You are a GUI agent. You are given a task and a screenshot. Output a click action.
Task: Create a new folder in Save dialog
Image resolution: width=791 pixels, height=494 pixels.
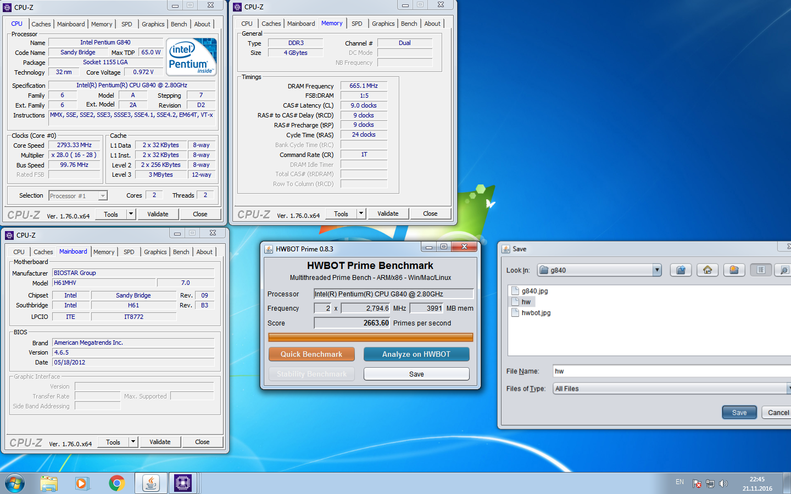coord(734,270)
